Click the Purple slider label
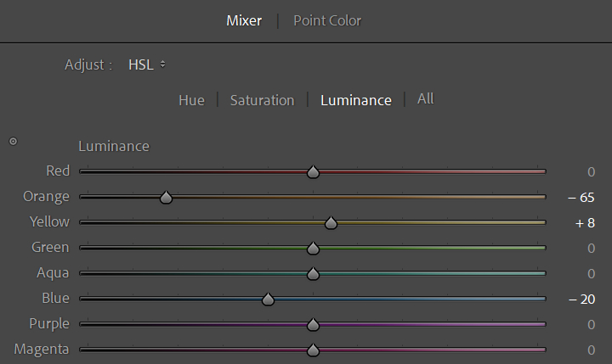The height and width of the screenshot is (364, 612). [x=49, y=324]
